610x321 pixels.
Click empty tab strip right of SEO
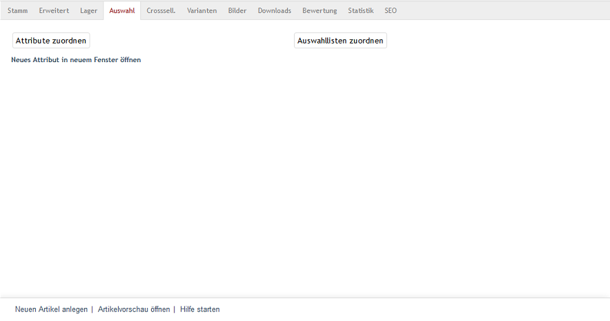click(504, 11)
